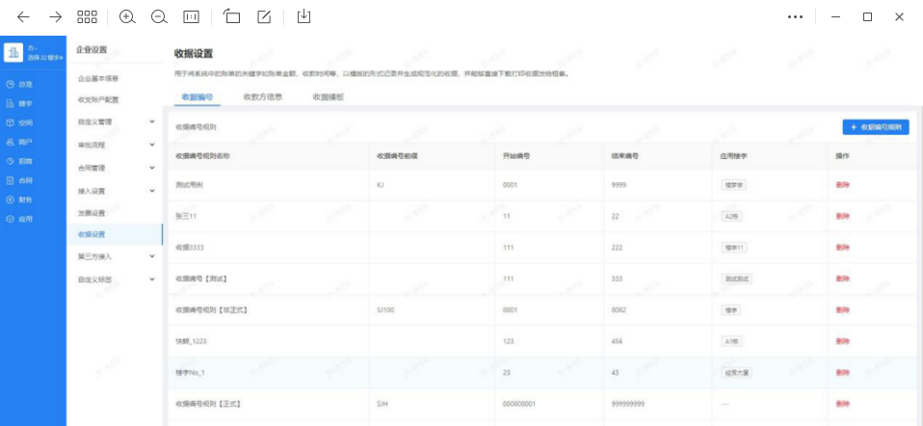Switch to the 收款方信息 tab
Viewport: 923px width, 426px height.
pyautogui.click(x=262, y=97)
